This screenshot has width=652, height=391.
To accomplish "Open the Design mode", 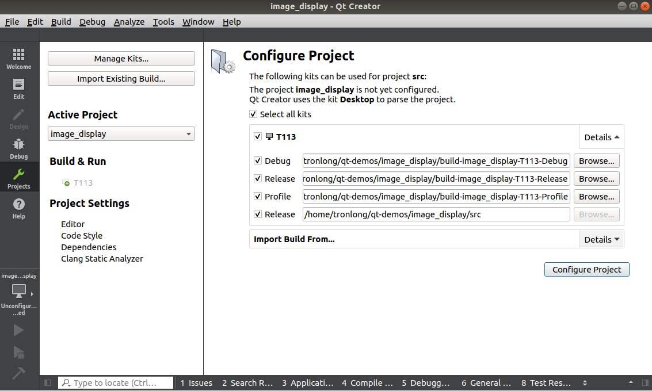I will (x=19, y=119).
